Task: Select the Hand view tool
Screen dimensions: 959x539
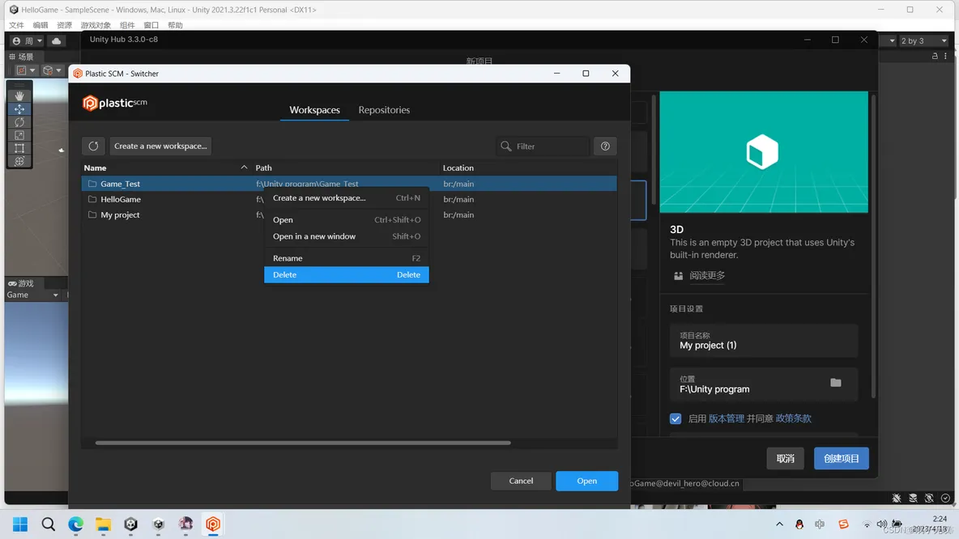Action: tap(19, 95)
